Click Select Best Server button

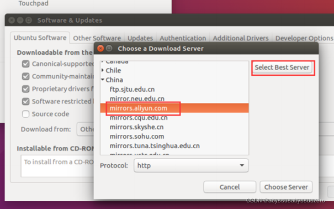[x=282, y=67]
